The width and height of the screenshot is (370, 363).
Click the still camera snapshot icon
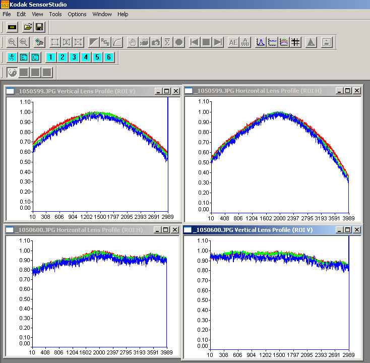point(156,42)
